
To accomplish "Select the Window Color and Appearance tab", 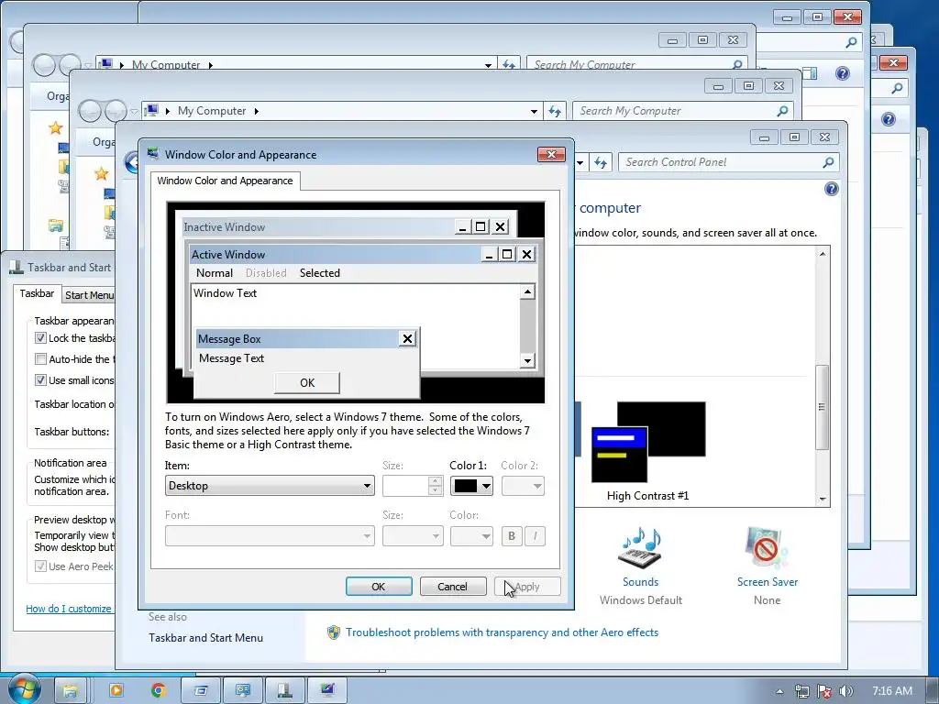I will (226, 181).
